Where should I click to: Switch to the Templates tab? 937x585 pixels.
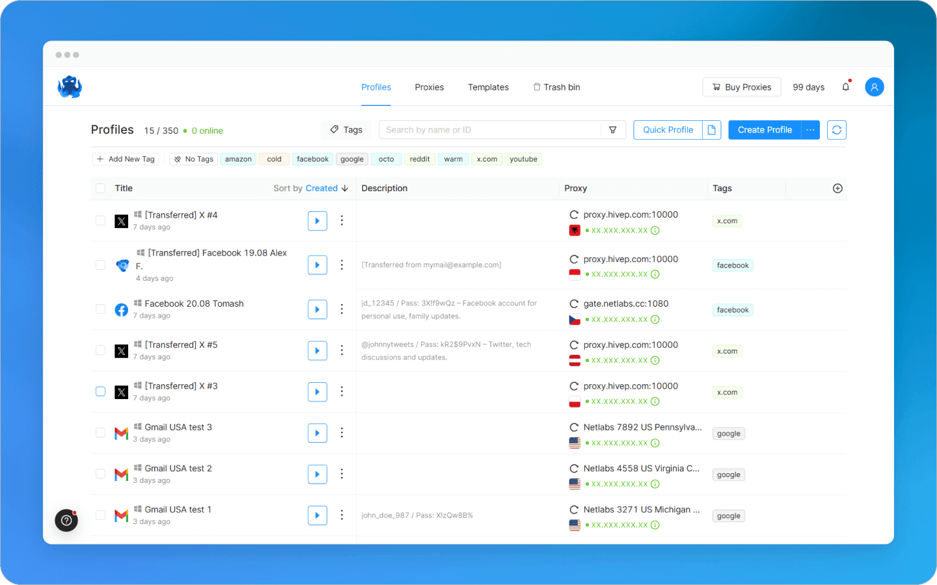489,87
